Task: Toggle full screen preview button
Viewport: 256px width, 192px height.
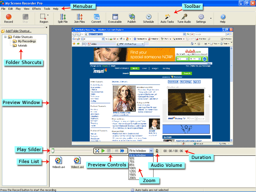Action: pos(97,151)
